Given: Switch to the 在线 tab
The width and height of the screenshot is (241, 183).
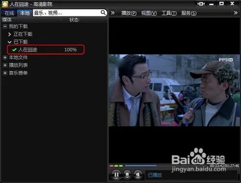Looking at the screenshot, I should [x=9, y=13].
